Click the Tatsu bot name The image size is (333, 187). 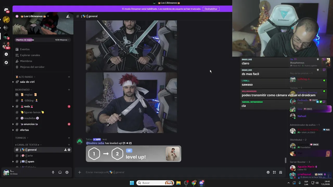coord(89,139)
